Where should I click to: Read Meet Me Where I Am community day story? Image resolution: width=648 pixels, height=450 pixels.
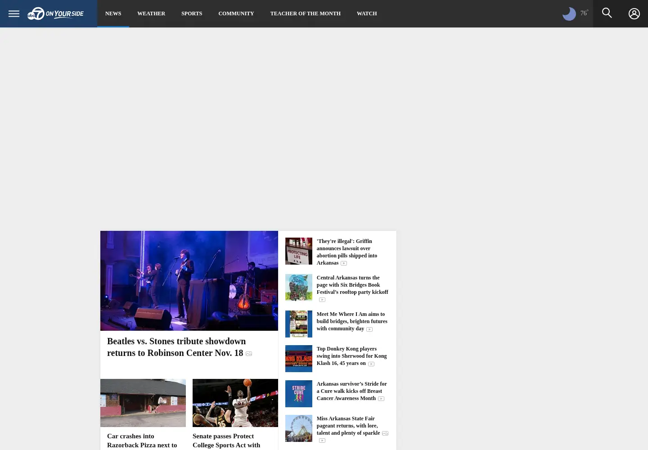tap(352, 321)
